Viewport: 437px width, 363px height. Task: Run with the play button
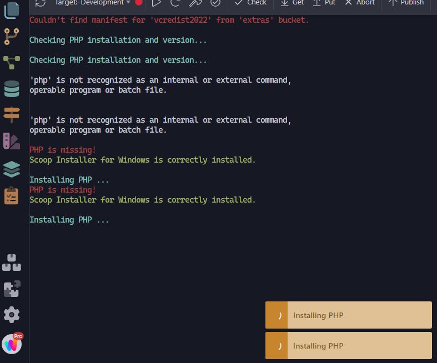(157, 3)
